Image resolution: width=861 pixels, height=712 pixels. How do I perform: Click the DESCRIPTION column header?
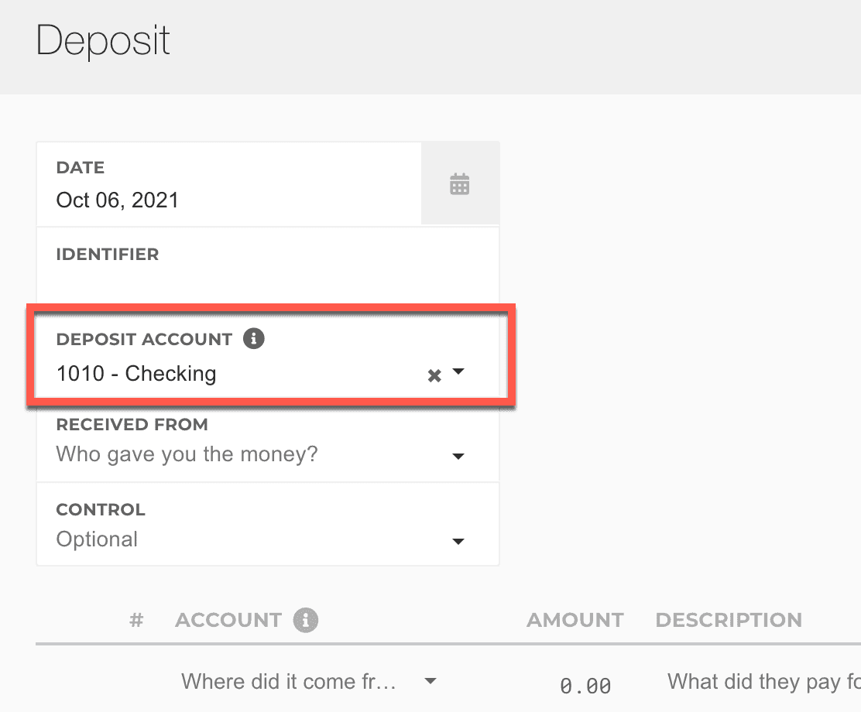[728, 620]
